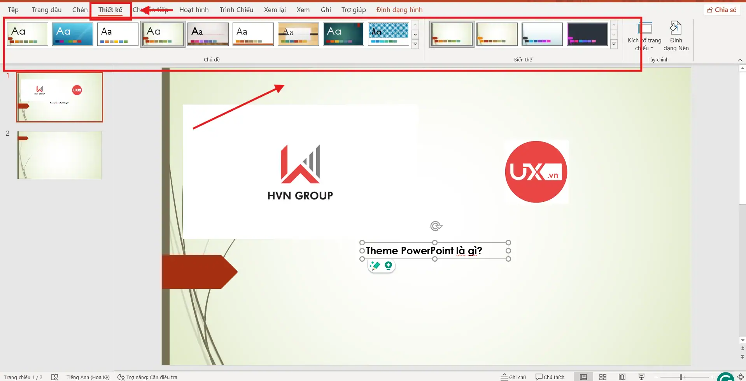Open the Trình Chiếu tab
Screen dimensions: 746x381
tap(236, 10)
